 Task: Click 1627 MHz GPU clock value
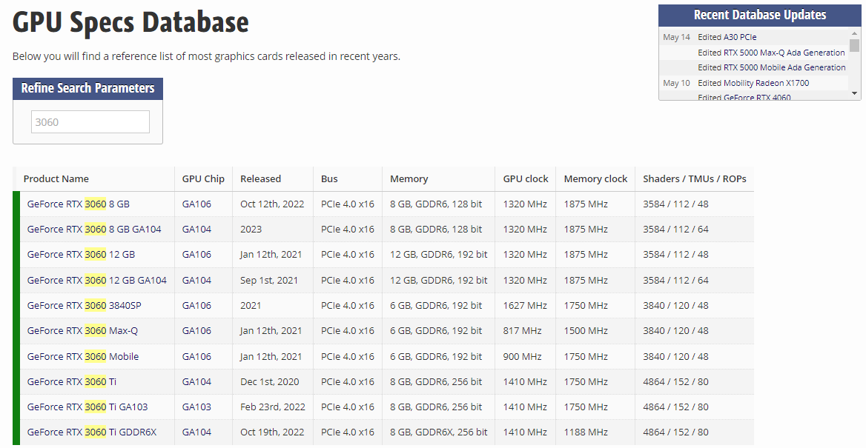(525, 305)
